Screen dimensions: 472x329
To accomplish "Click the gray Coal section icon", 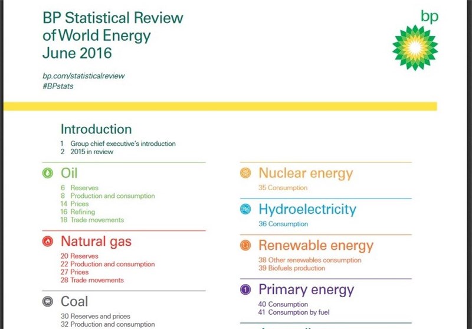I will [47, 302].
